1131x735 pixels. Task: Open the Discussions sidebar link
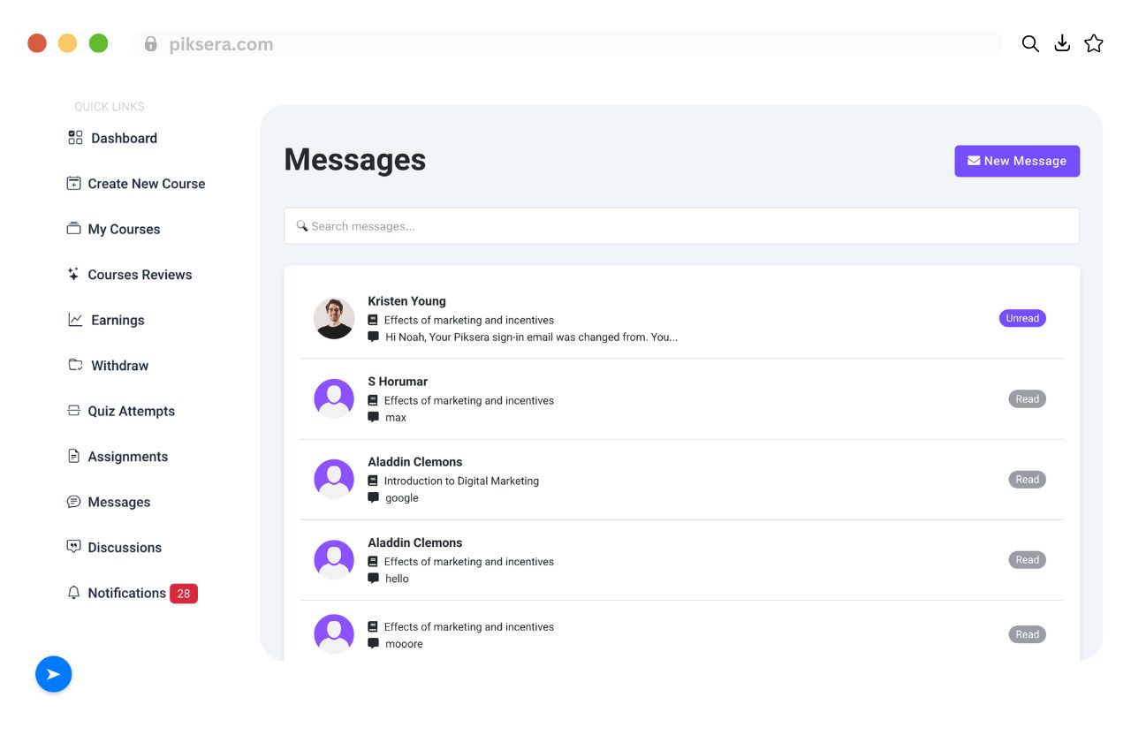(125, 548)
